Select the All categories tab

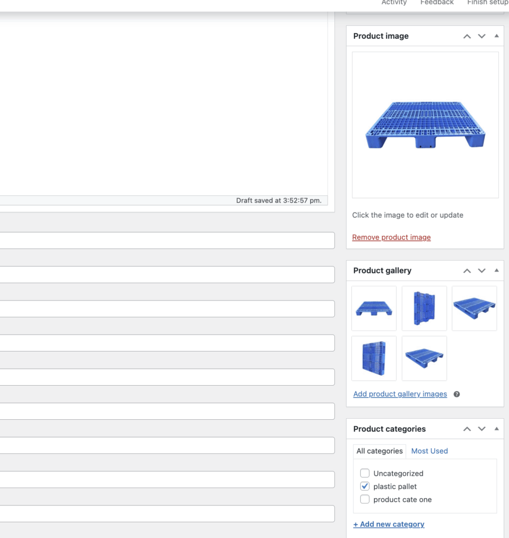pyautogui.click(x=379, y=451)
